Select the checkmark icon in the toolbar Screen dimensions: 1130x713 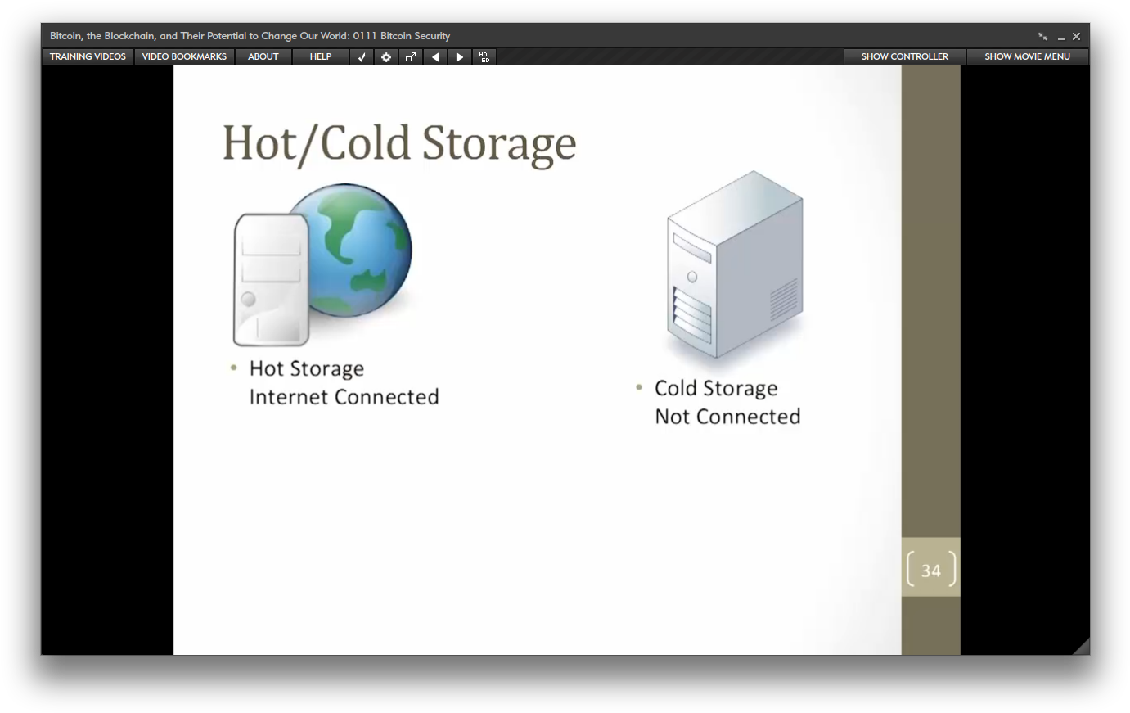[x=361, y=56]
